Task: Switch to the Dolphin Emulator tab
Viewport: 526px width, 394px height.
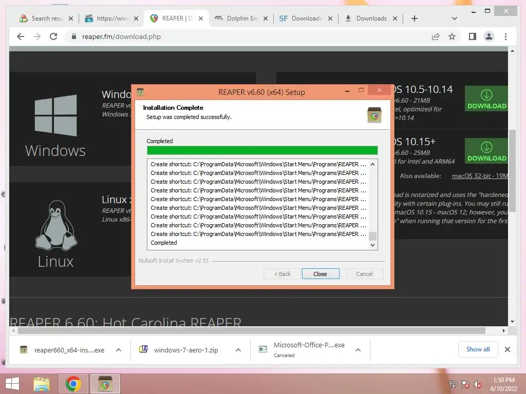Action: click(x=241, y=18)
